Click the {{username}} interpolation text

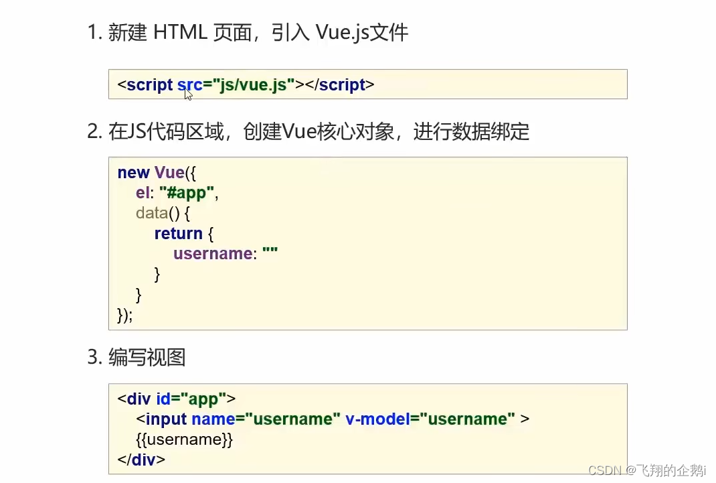(185, 439)
